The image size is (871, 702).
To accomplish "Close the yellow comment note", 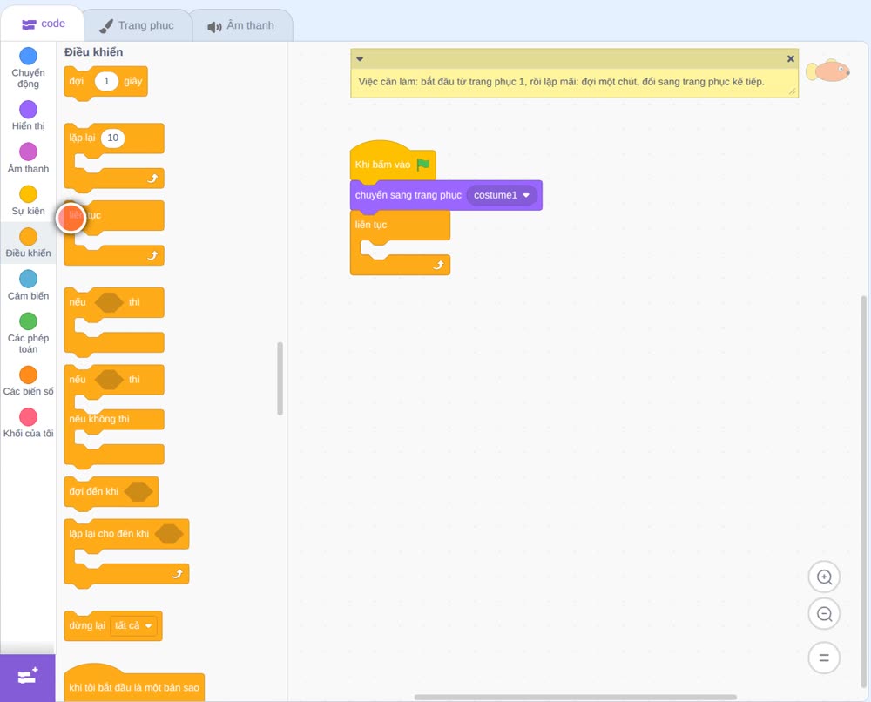I will coord(791,59).
